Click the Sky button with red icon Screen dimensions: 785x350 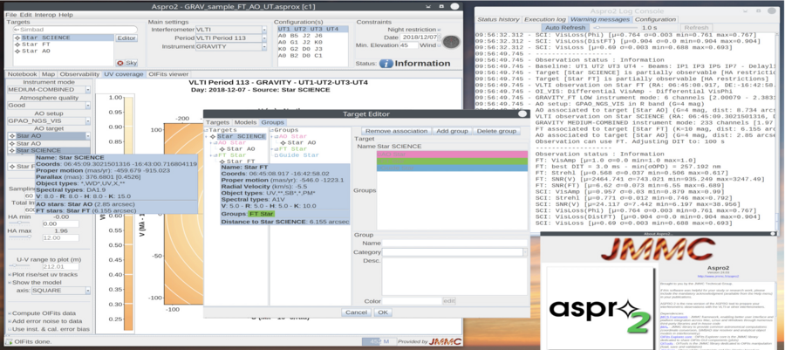(126, 63)
